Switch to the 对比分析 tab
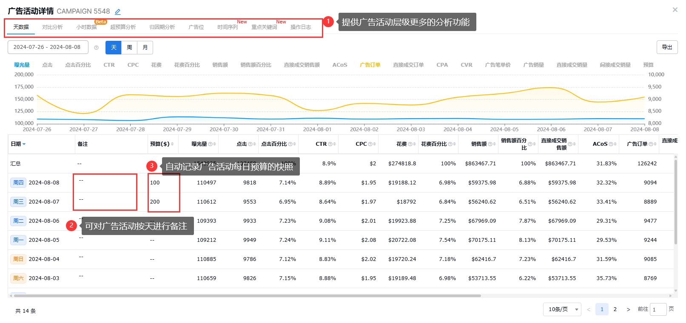The height and width of the screenshot is (323, 686). [52, 27]
